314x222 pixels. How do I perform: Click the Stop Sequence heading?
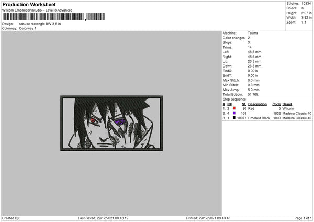[x=234, y=99]
